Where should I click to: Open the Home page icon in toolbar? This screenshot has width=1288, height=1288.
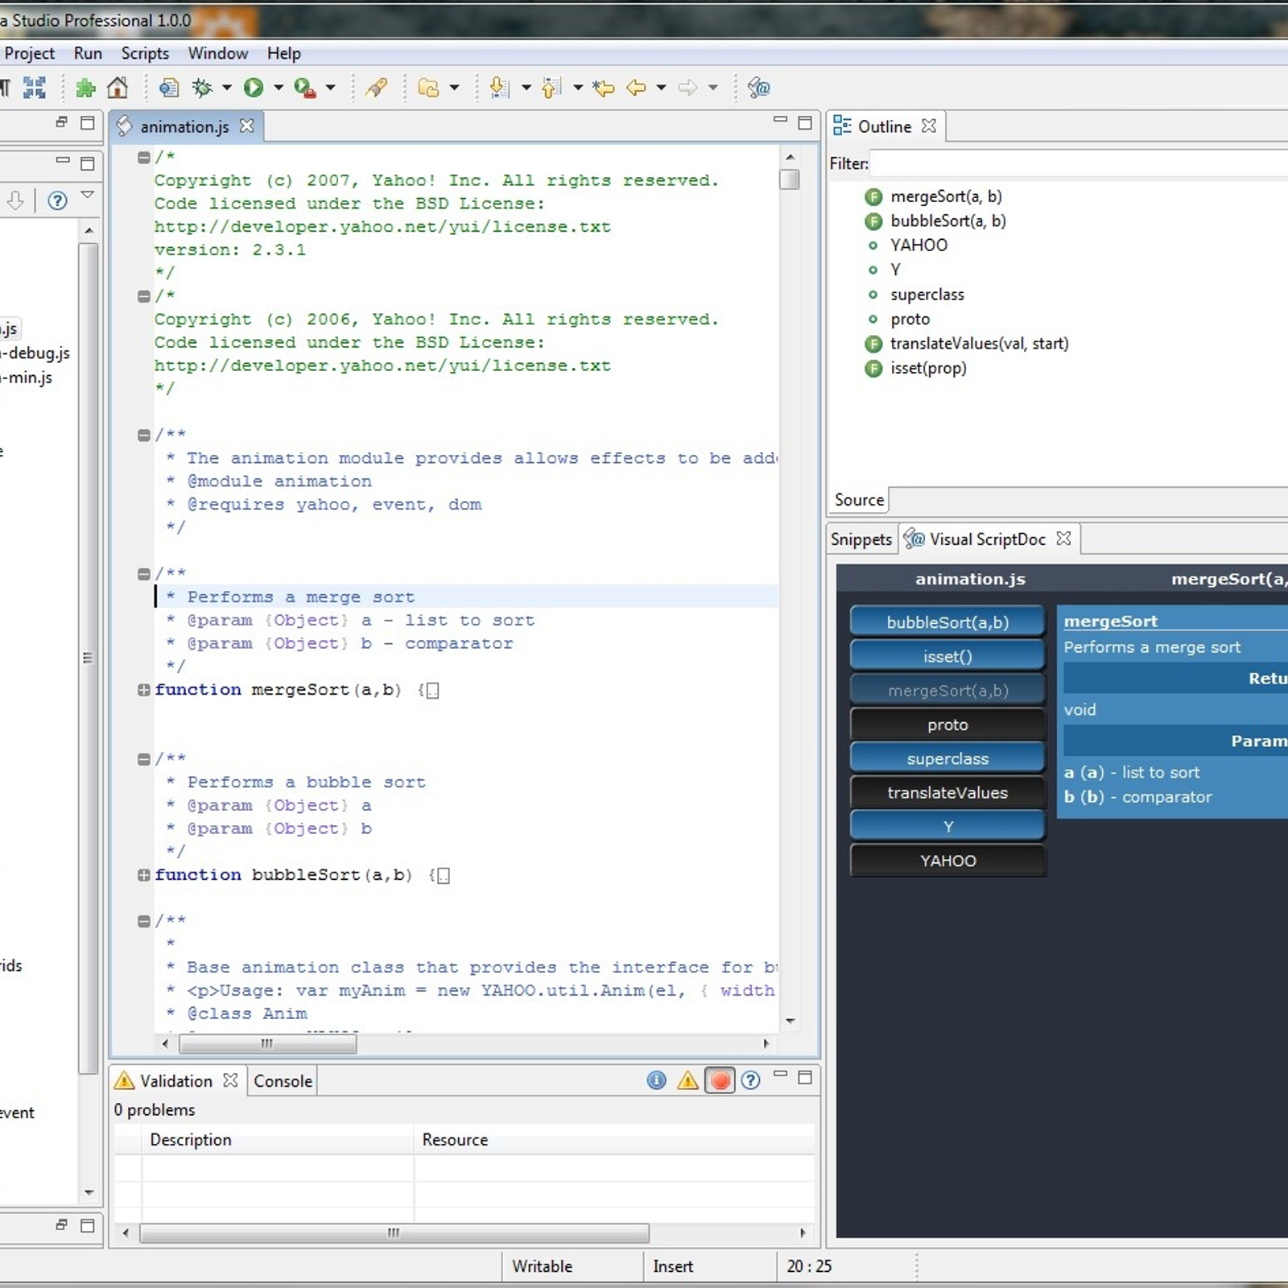click(118, 87)
